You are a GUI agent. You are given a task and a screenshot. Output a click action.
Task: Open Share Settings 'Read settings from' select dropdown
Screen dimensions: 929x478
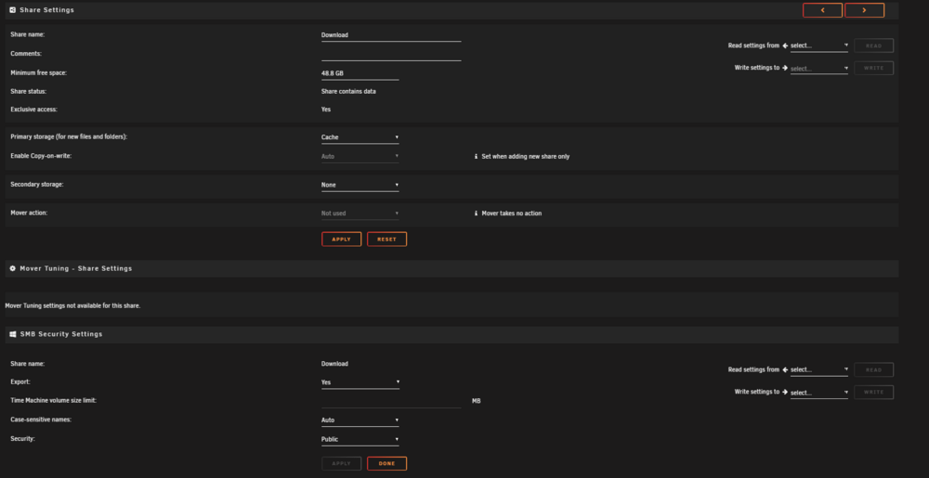tap(818, 45)
